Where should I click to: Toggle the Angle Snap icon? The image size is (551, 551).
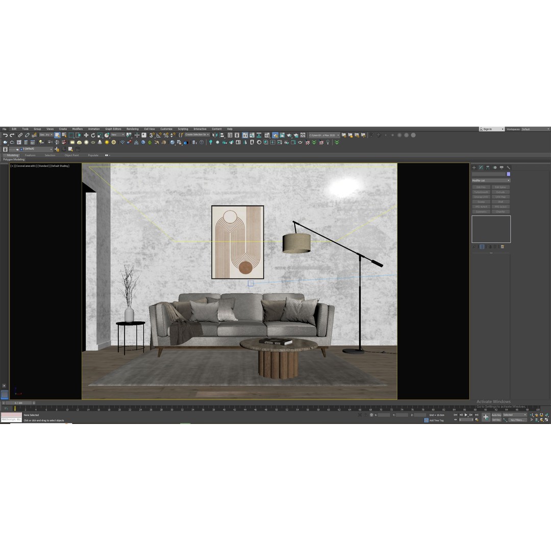point(159,135)
